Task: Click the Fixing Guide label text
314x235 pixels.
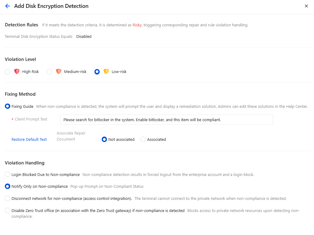Action: 22,106
